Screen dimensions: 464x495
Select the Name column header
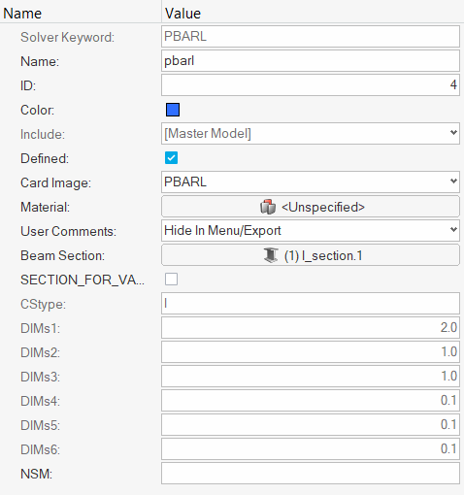[x=22, y=14]
